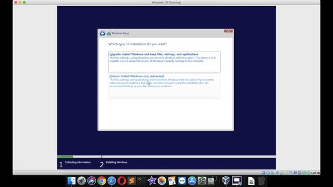Open Launchpad from the Dock
The image size is (333, 187).
81,181
